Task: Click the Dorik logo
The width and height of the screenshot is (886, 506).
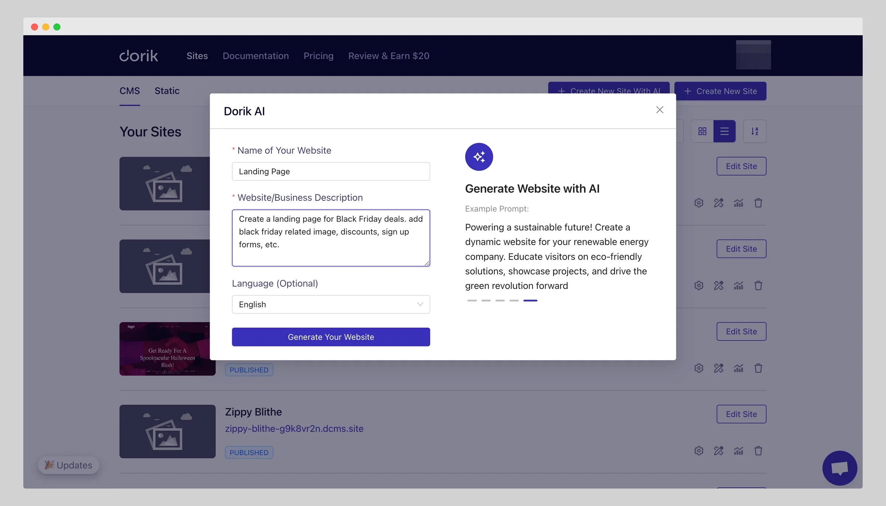Action: (138, 56)
